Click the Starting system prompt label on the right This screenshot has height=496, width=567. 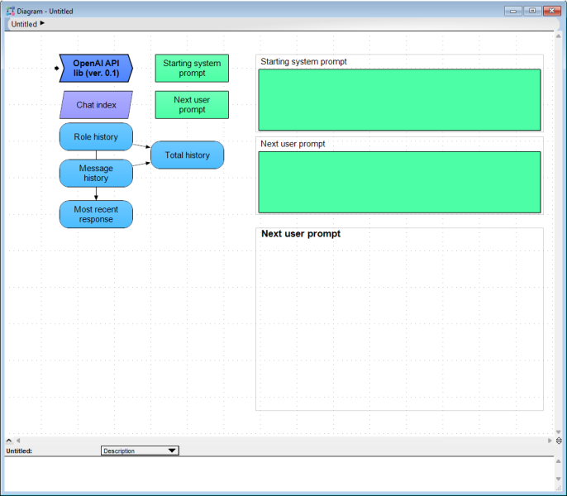pos(304,62)
